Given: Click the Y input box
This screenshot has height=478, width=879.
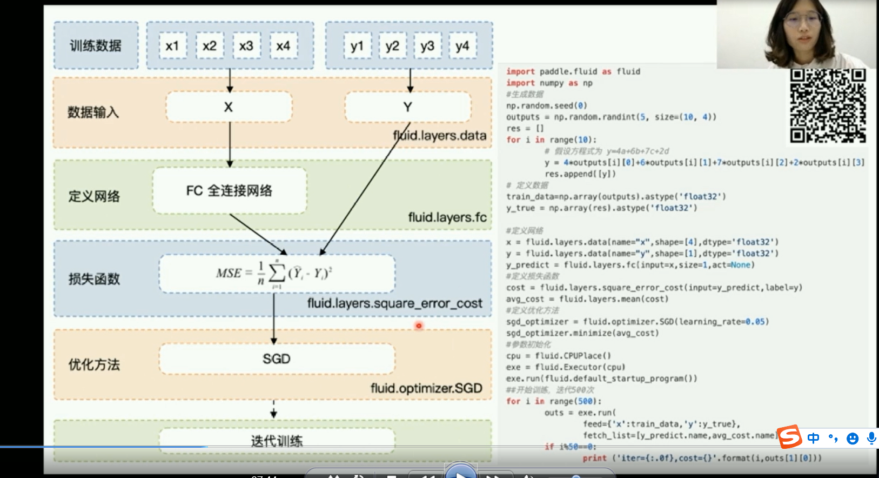Looking at the screenshot, I should pyautogui.click(x=408, y=107).
